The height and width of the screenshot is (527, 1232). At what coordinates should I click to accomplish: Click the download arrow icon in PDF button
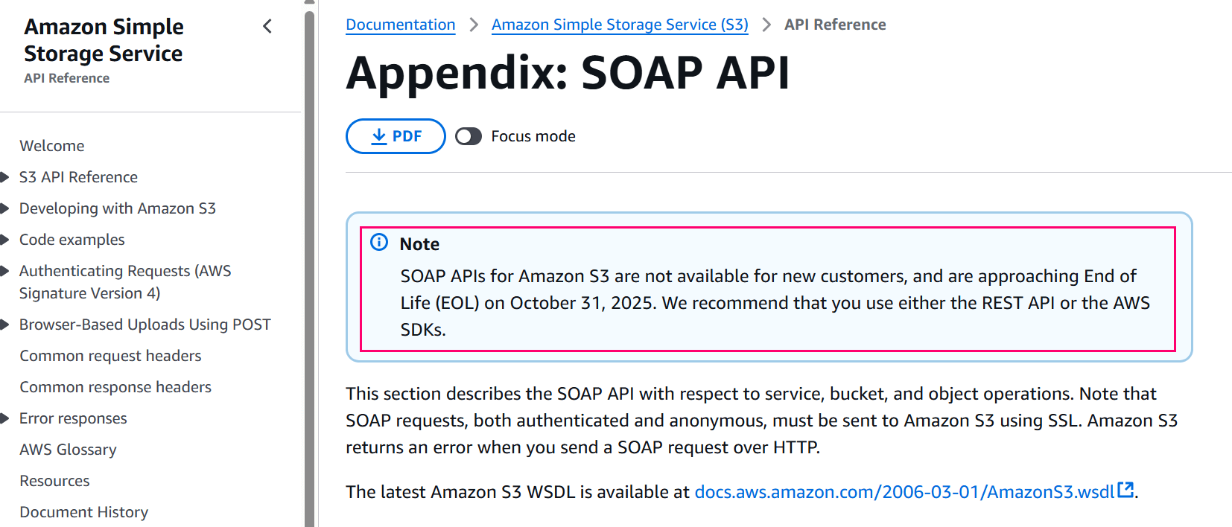coord(379,136)
